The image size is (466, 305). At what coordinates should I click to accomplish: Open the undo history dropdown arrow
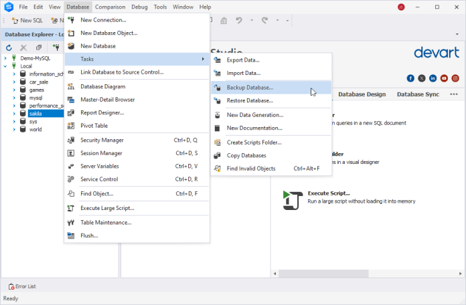pyautogui.click(x=250, y=21)
